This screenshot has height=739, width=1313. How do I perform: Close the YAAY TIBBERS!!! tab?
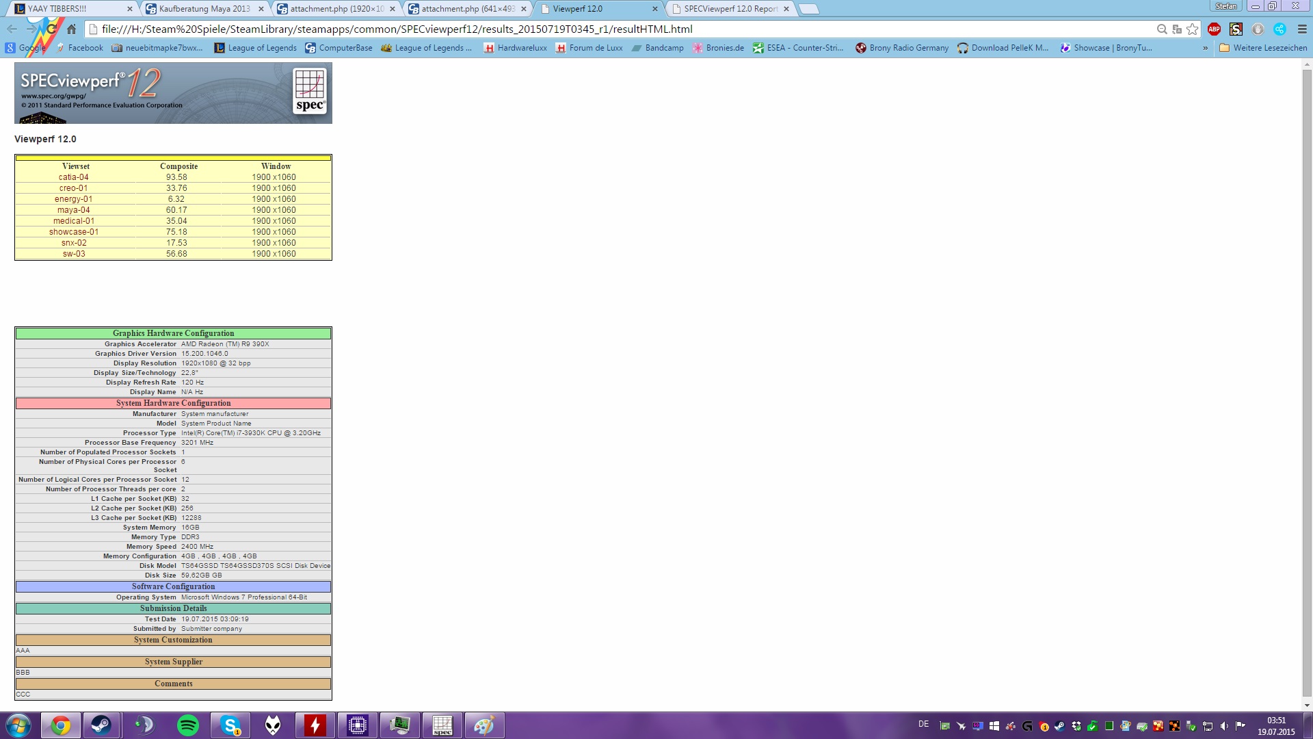click(130, 9)
